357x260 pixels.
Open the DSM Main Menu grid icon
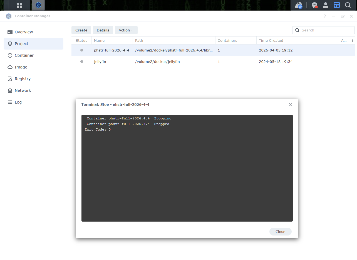19,5
